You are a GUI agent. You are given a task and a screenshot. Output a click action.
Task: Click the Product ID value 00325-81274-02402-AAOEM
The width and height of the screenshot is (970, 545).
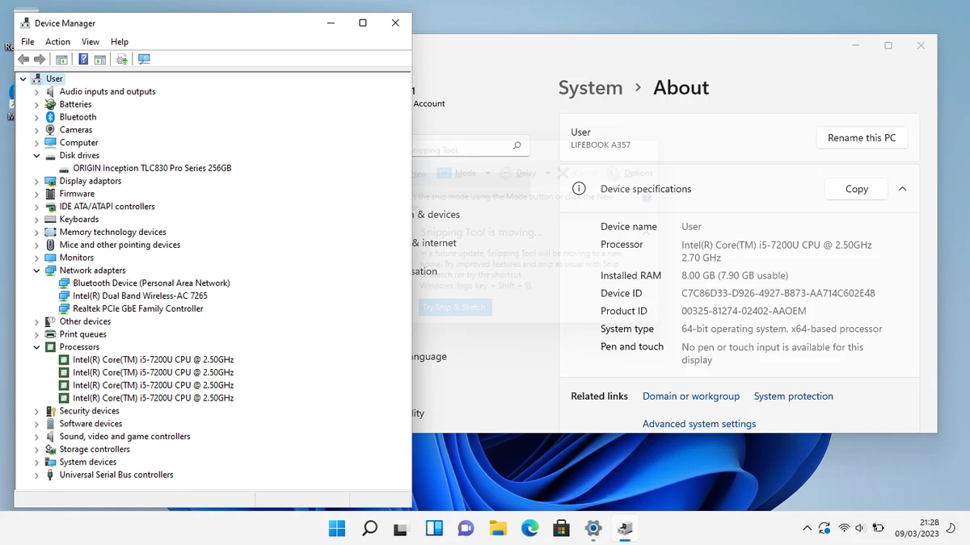(x=744, y=312)
